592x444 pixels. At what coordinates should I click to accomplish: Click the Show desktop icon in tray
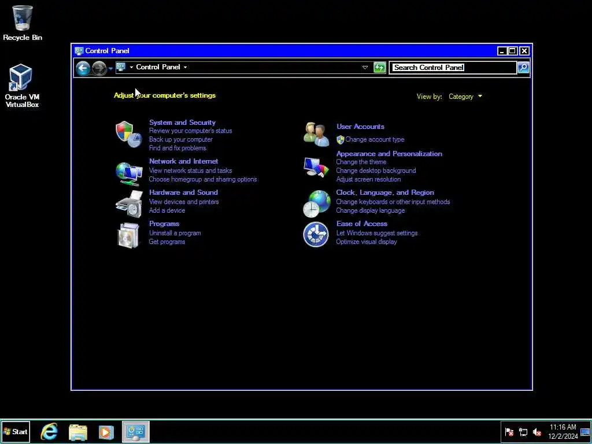(x=585, y=432)
